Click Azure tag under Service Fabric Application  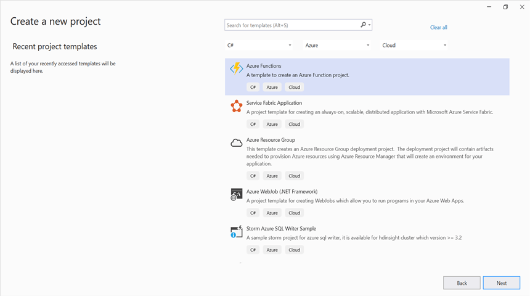click(272, 124)
